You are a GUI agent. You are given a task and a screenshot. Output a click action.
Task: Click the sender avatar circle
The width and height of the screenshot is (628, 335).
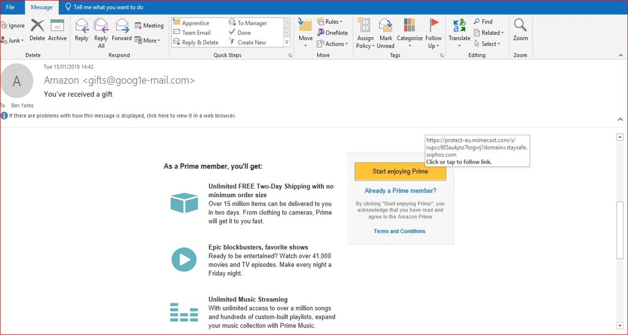click(x=17, y=81)
